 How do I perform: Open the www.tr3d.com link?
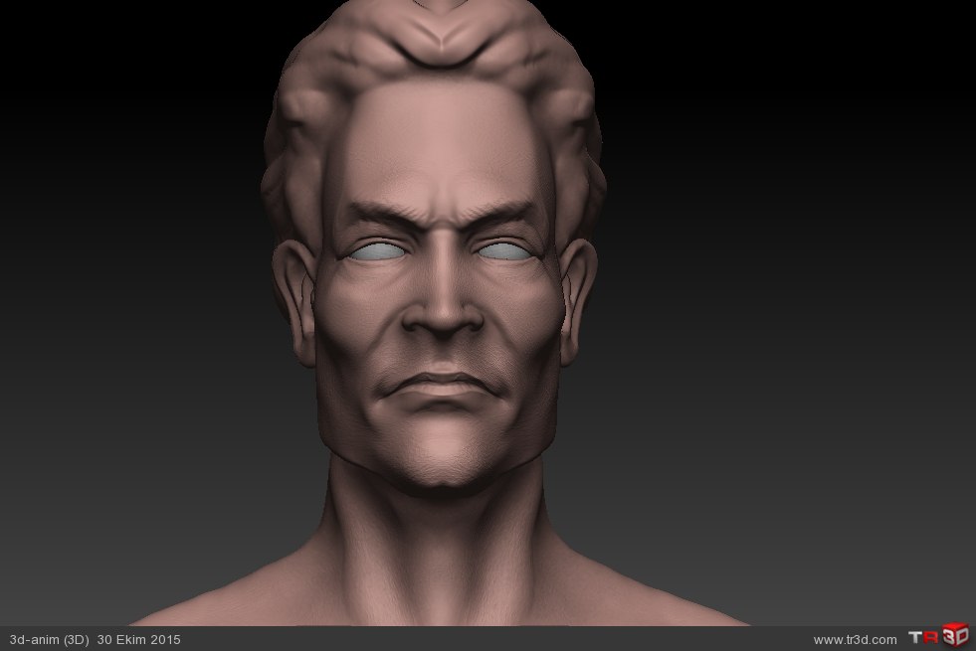[x=855, y=640]
